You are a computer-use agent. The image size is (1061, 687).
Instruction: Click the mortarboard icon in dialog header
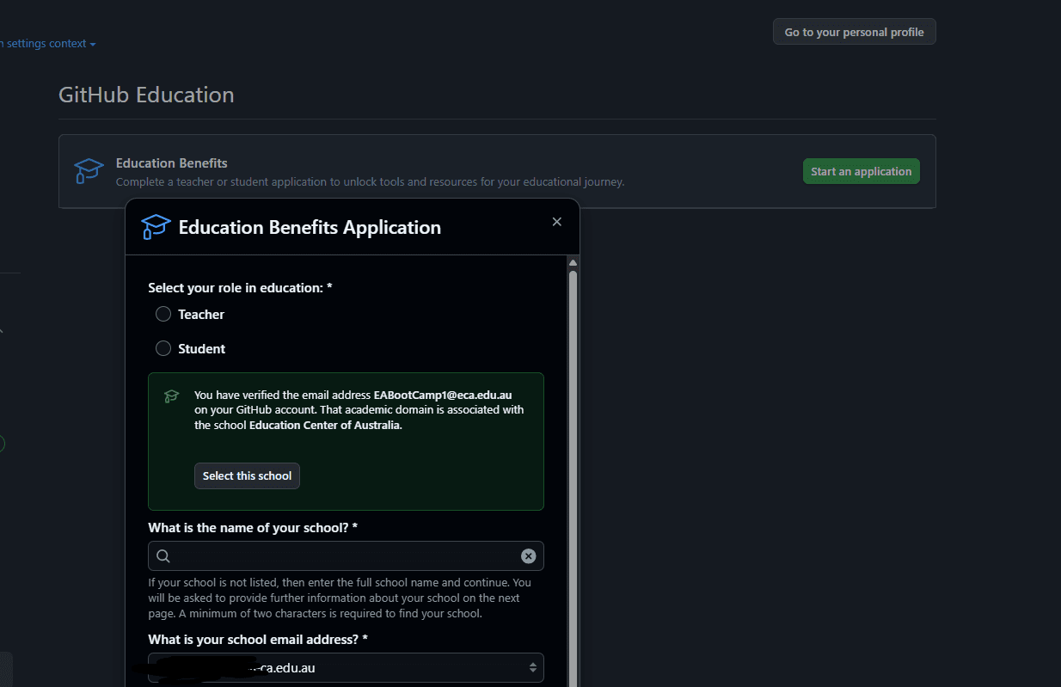(156, 227)
